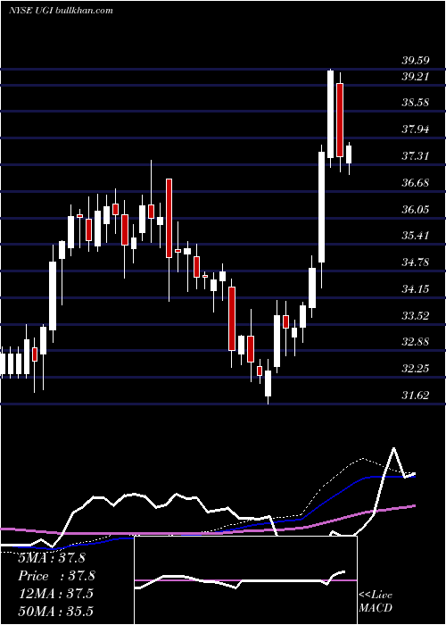Click the 31.62 price axis label
Screen dimensions: 446x625
416,396
